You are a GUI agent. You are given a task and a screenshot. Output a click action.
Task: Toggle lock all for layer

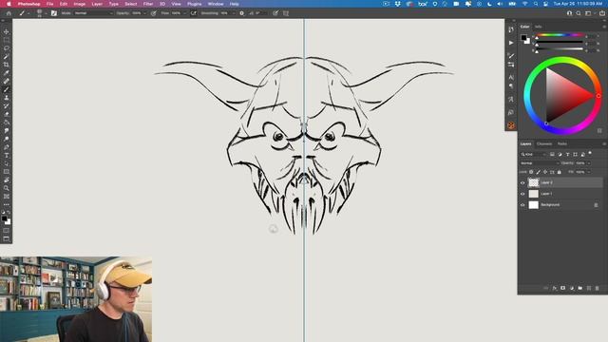click(560, 172)
